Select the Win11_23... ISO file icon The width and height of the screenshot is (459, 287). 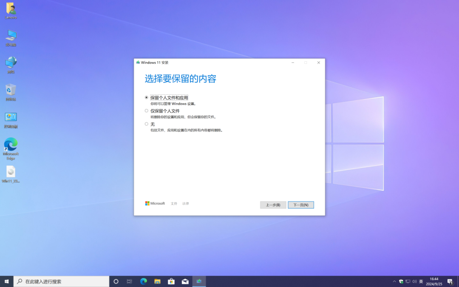tap(11, 174)
